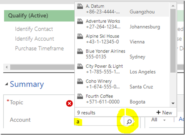Click the account icon next to A. Datum
The height and width of the screenshot is (135, 185).
(x=80, y=6)
